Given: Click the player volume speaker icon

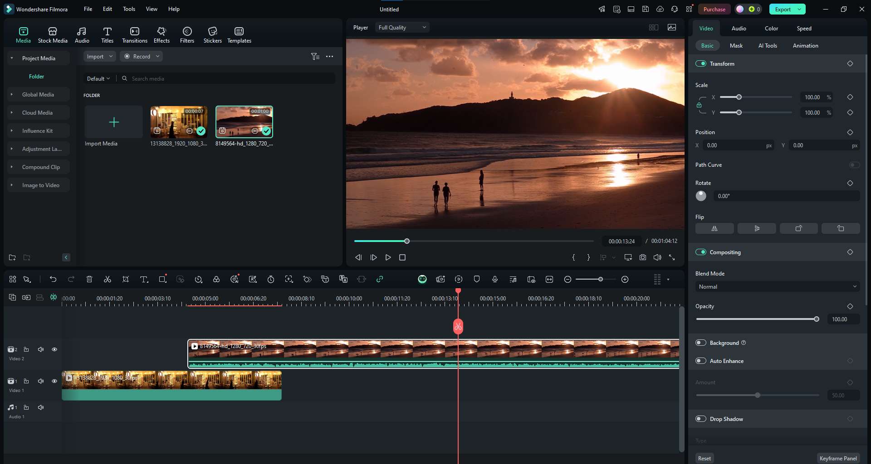Looking at the screenshot, I should point(657,257).
